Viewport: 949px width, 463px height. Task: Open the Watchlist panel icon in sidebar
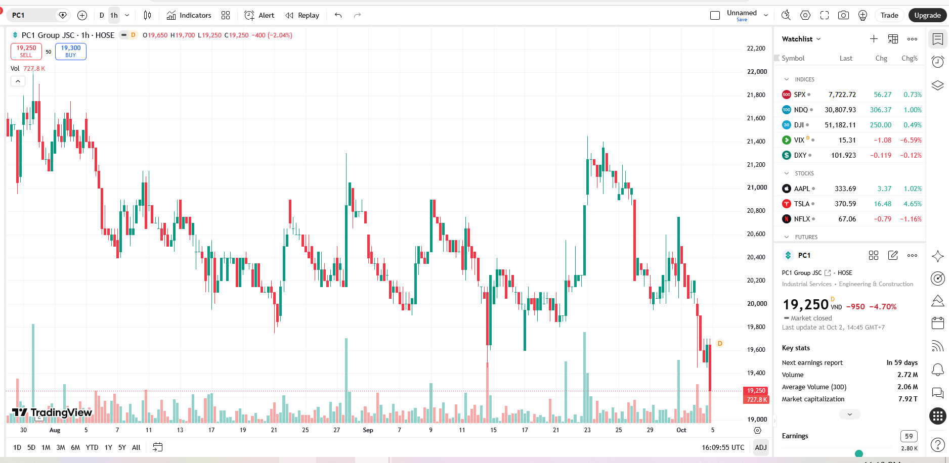(937, 39)
